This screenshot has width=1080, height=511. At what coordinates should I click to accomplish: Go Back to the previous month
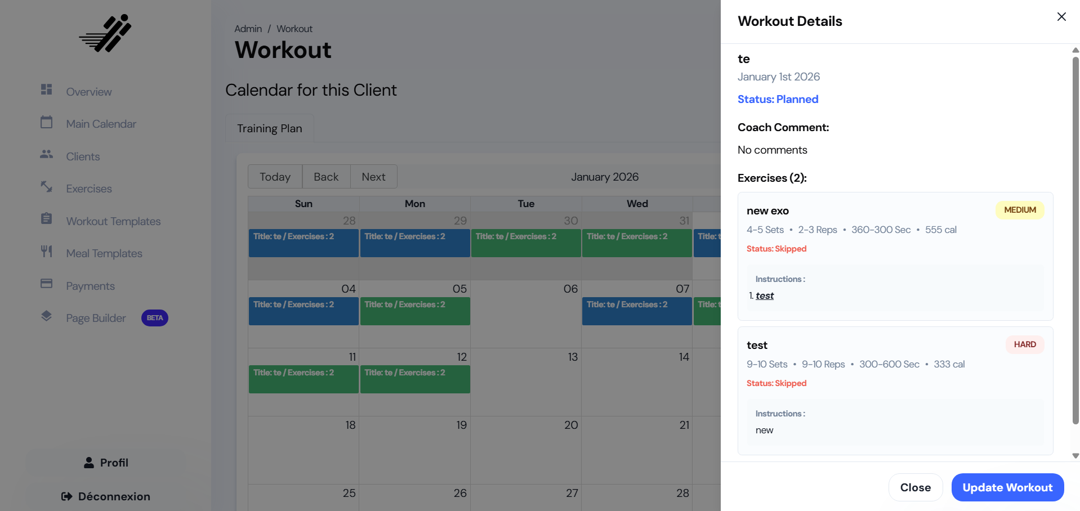[326, 177]
